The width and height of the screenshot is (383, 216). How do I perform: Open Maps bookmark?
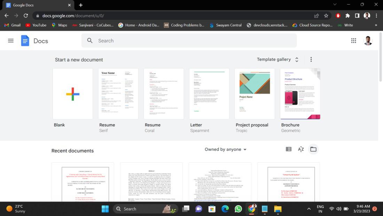(59, 25)
